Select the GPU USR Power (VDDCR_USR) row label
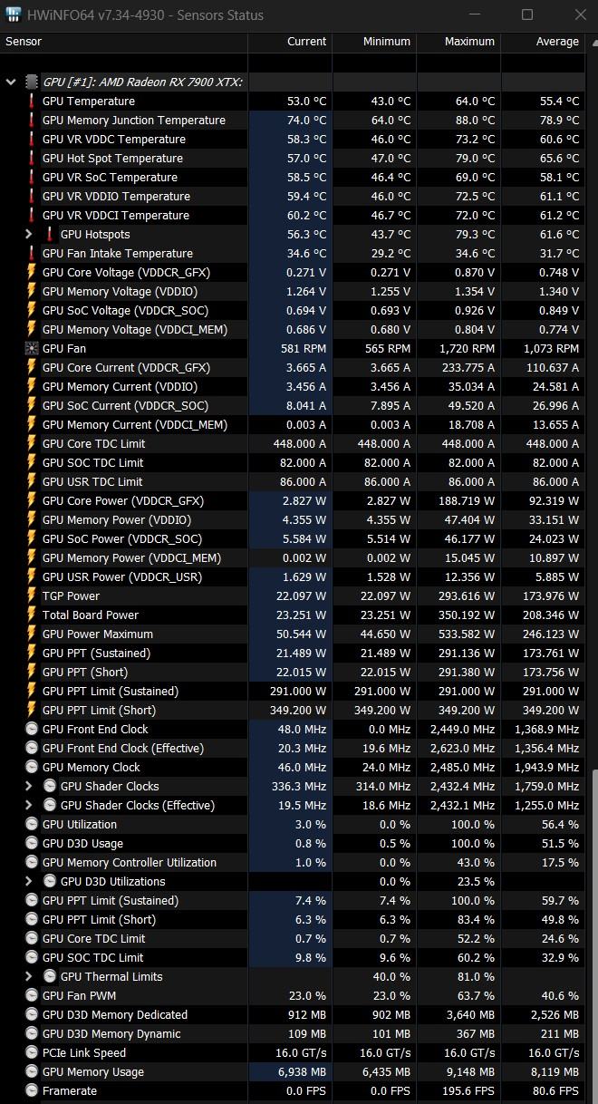Image resolution: width=598 pixels, height=1104 pixels. [x=122, y=576]
